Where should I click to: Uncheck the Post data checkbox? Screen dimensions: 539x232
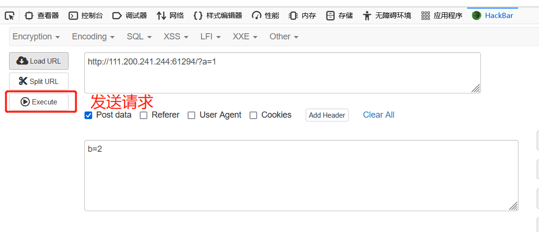click(88, 115)
